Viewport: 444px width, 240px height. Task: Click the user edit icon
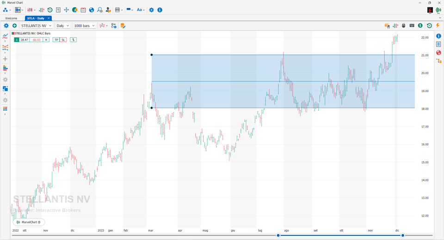(x=108, y=10)
